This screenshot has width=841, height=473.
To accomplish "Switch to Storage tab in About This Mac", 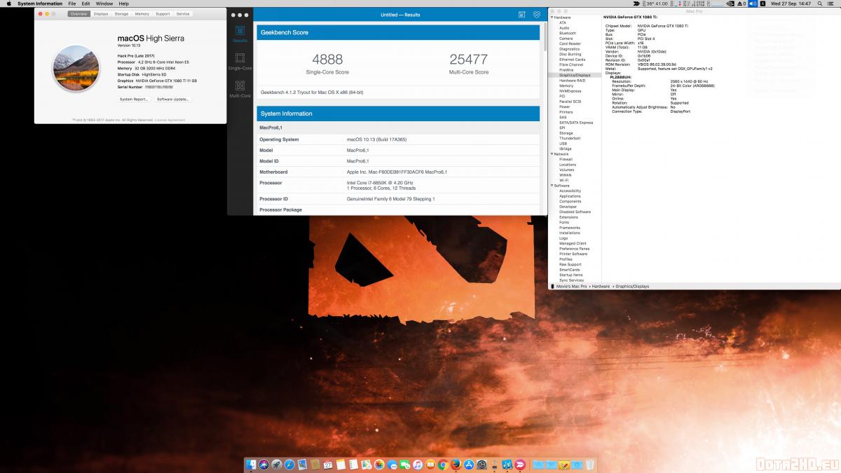I will [x=121, y=13].
